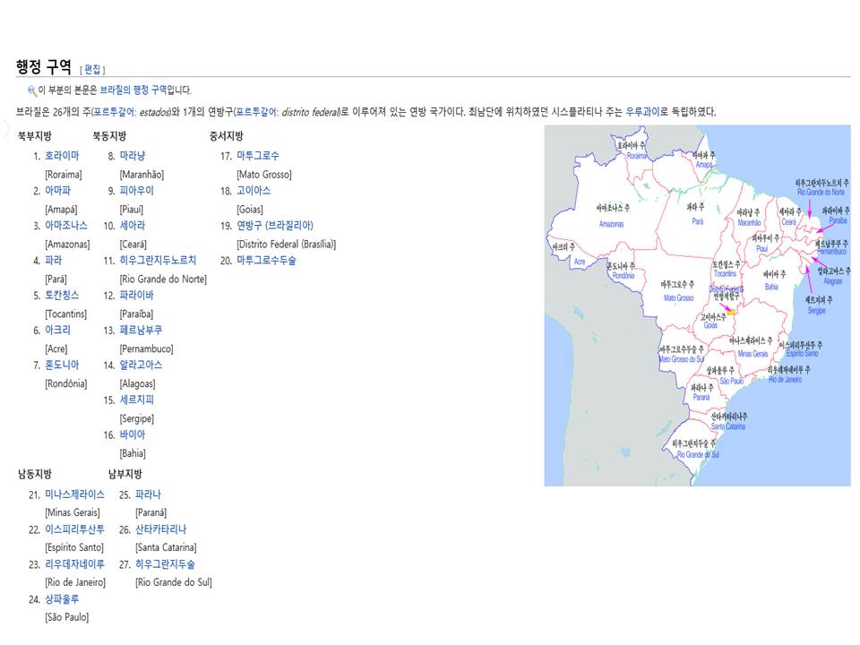Open 브라질의 행정 구역 main article link

pos(133,90)
